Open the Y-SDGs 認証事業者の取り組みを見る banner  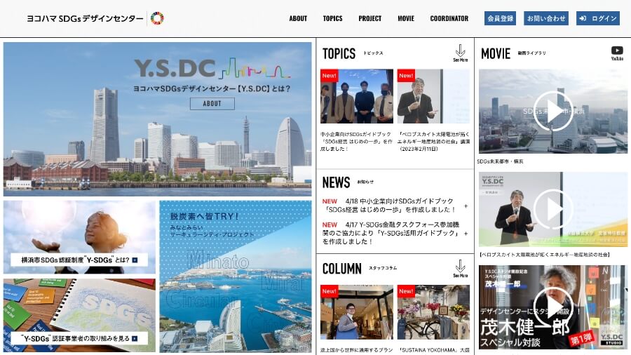[79, 315]
